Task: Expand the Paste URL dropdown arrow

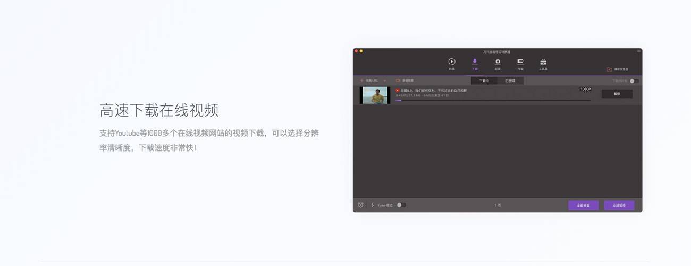Action: [x=385, y=81]
